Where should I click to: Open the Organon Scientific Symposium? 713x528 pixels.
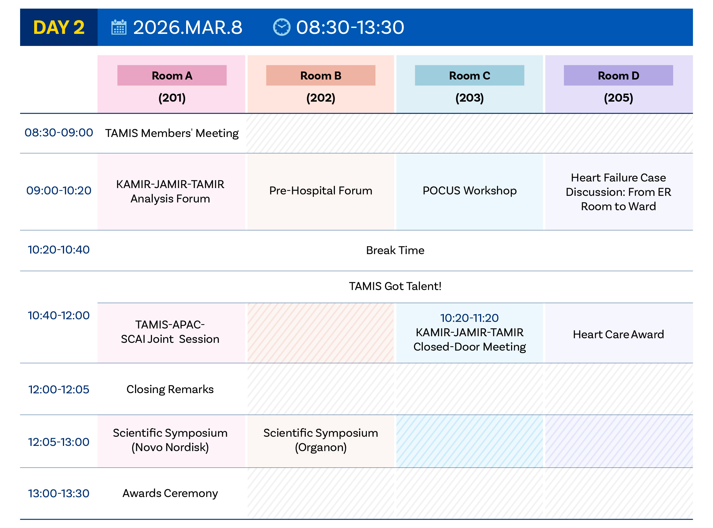tap(320, 440)
